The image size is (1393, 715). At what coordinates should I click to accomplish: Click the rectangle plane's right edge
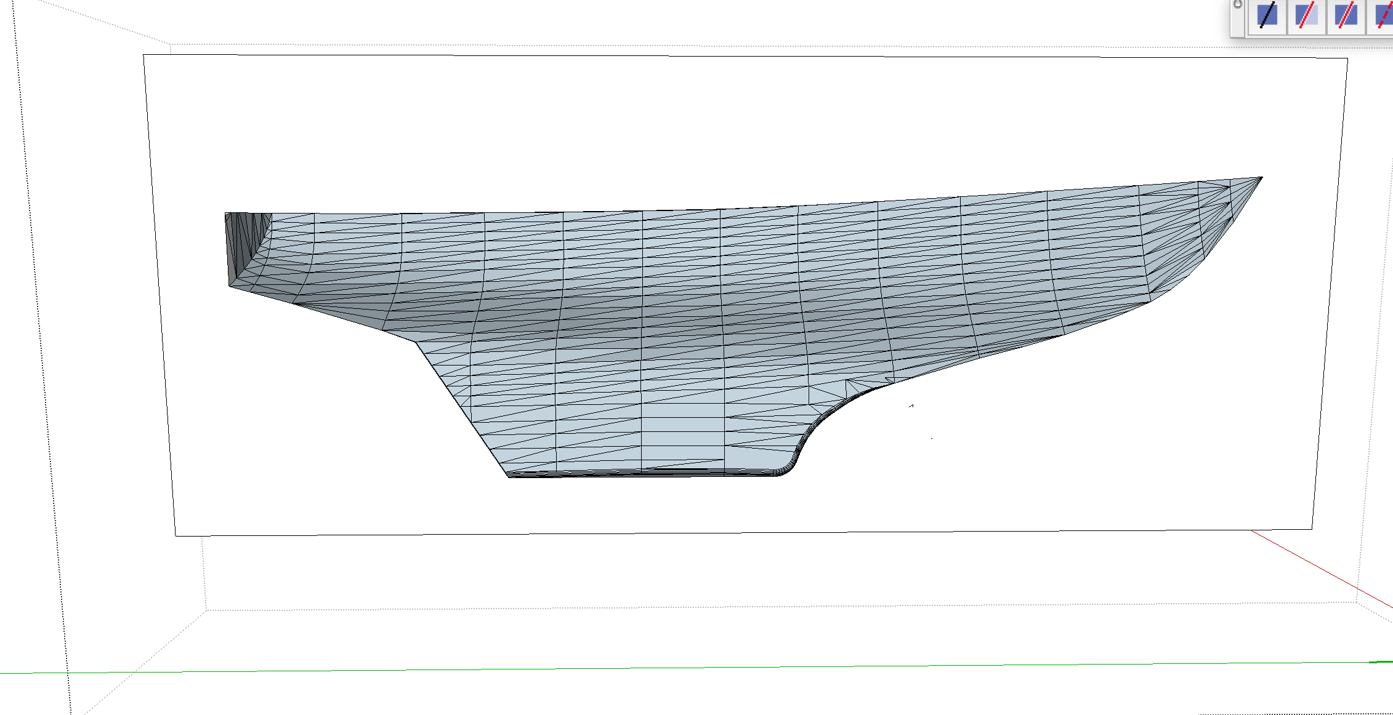coord(1330,295)
